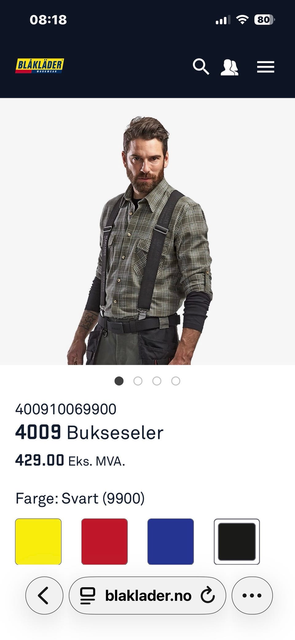Tap the 4009 Bukseseler product title

[x=89, y=432]
